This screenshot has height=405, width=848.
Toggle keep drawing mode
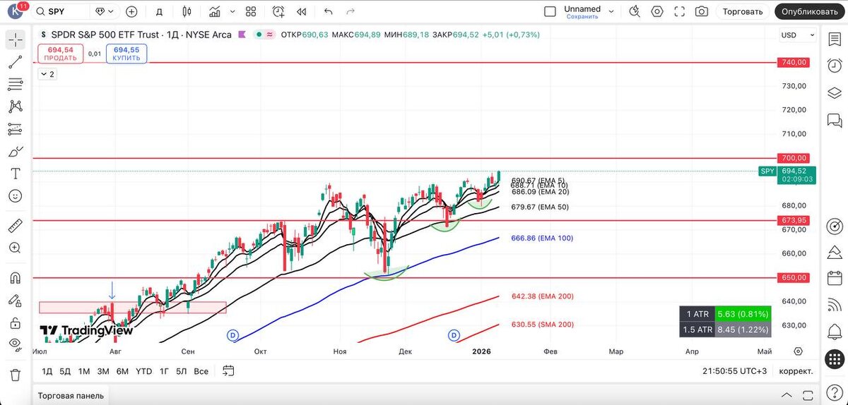point(15,300)
